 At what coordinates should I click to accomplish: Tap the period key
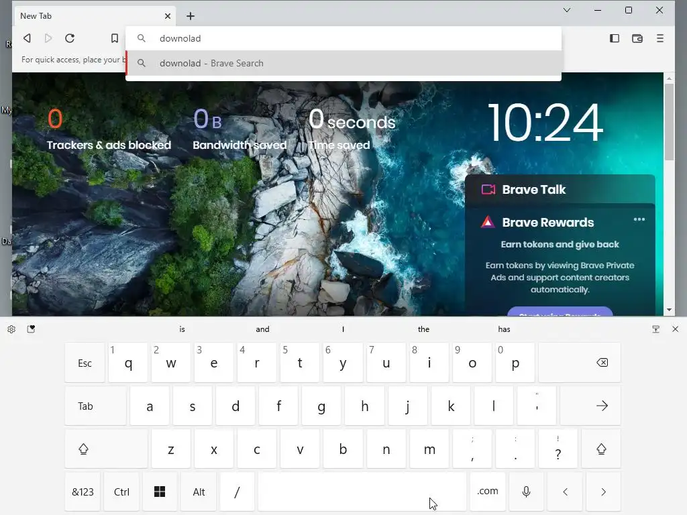coord(515,449)
